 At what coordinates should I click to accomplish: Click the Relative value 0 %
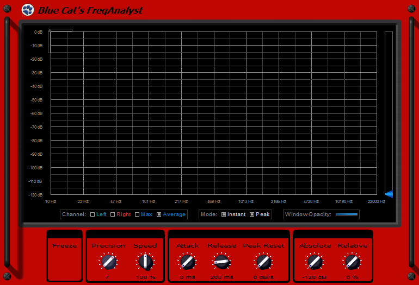point(352,277)
